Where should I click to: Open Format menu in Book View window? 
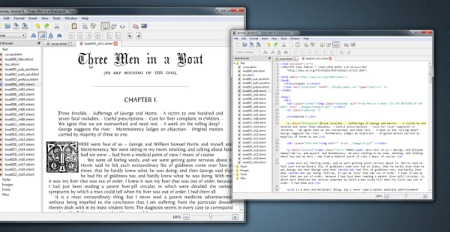point(19,18)
